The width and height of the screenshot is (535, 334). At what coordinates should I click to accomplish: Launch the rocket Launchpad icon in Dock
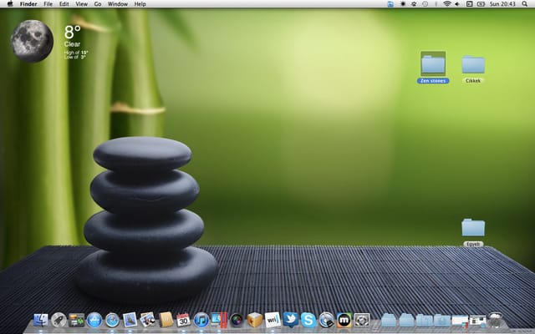point(59,321)
